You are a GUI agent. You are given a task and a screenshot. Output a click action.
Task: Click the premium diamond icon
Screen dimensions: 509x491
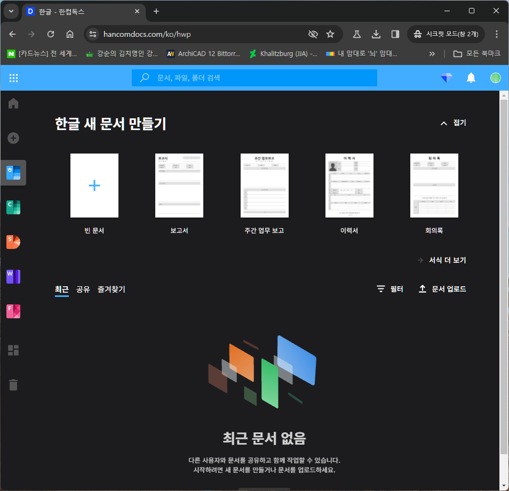pyautogui.click(x=447, y=78)
